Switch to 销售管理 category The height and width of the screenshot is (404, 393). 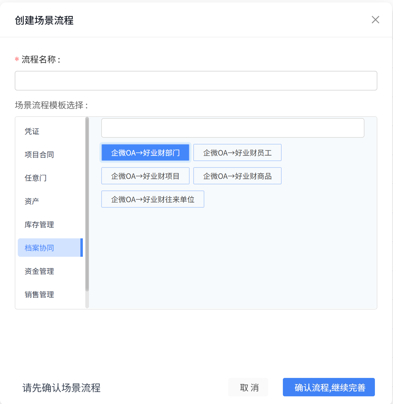(39, 294)
